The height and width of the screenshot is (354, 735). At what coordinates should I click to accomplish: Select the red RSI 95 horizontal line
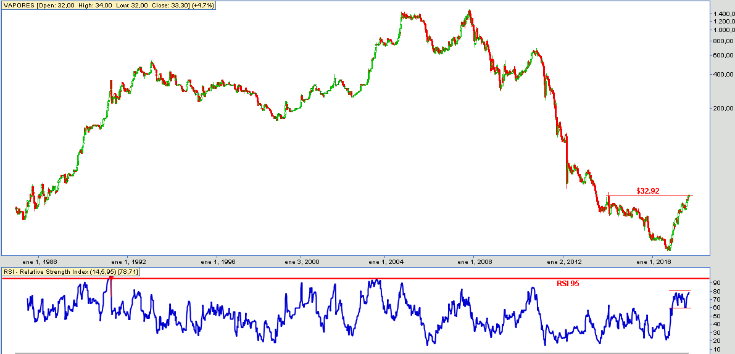356,278
